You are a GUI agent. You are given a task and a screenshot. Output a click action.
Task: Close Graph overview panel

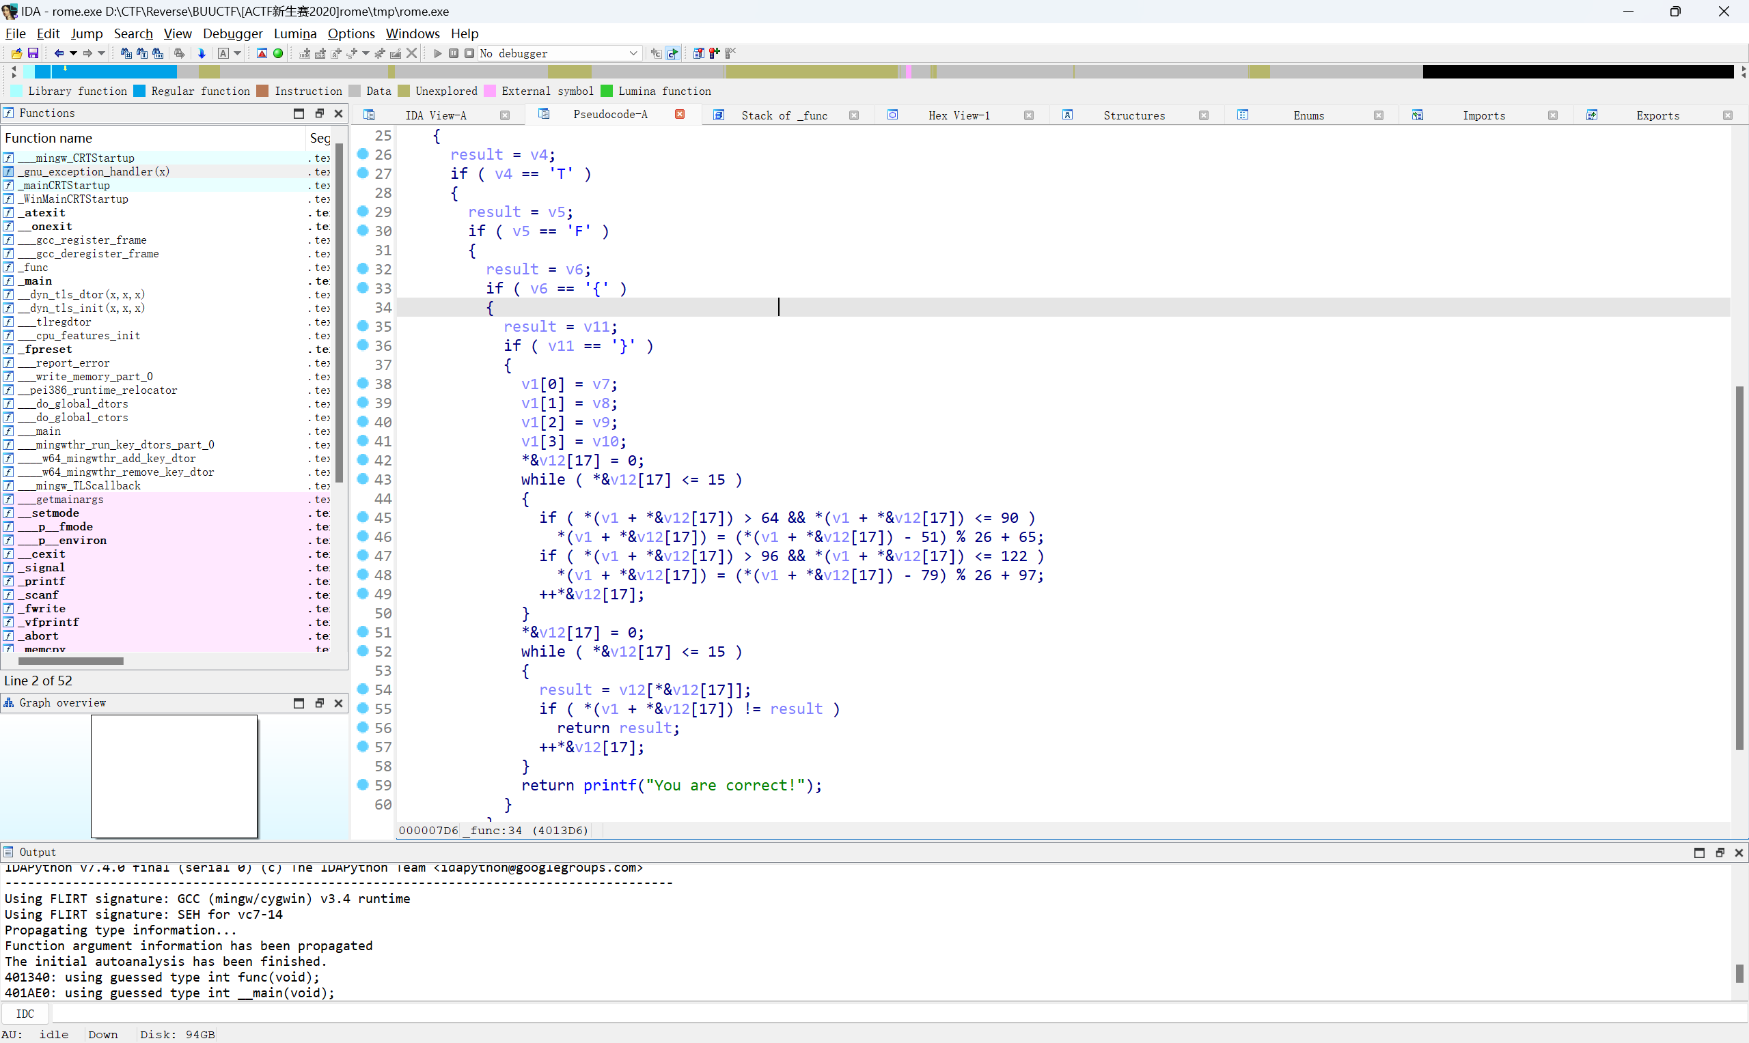pyautogui.click(x=338, y=703)
